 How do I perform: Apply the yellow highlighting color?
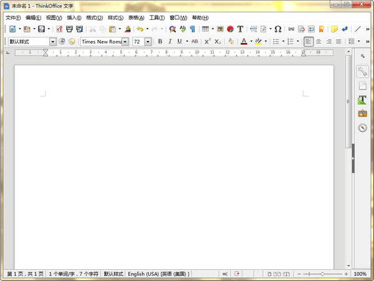click(258, 42)
